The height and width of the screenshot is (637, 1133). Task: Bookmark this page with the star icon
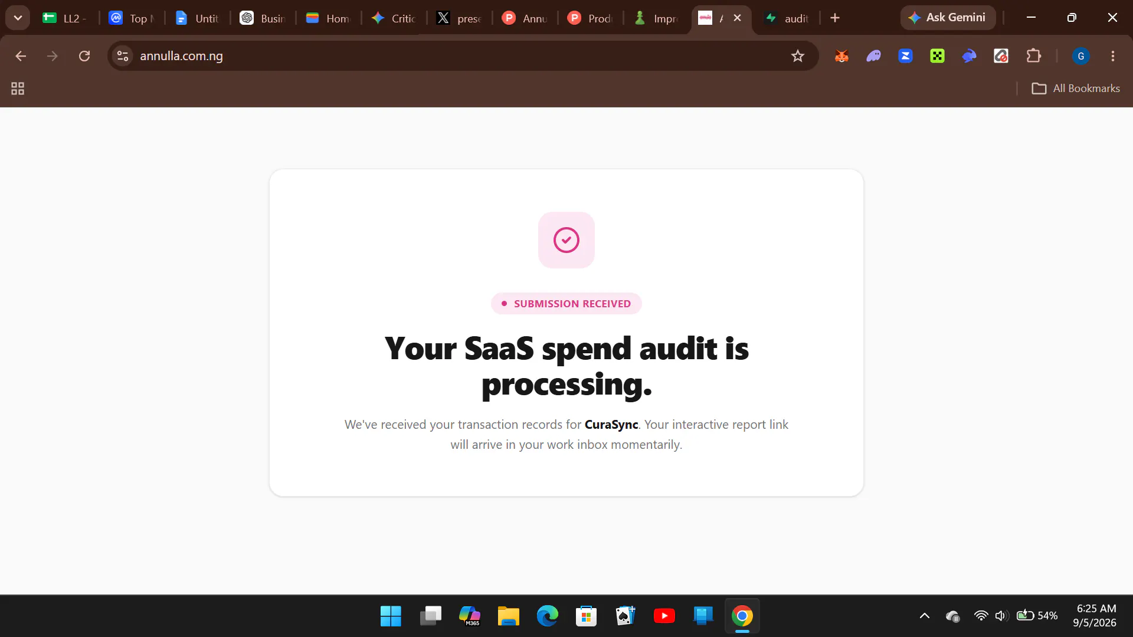(798, 56)
